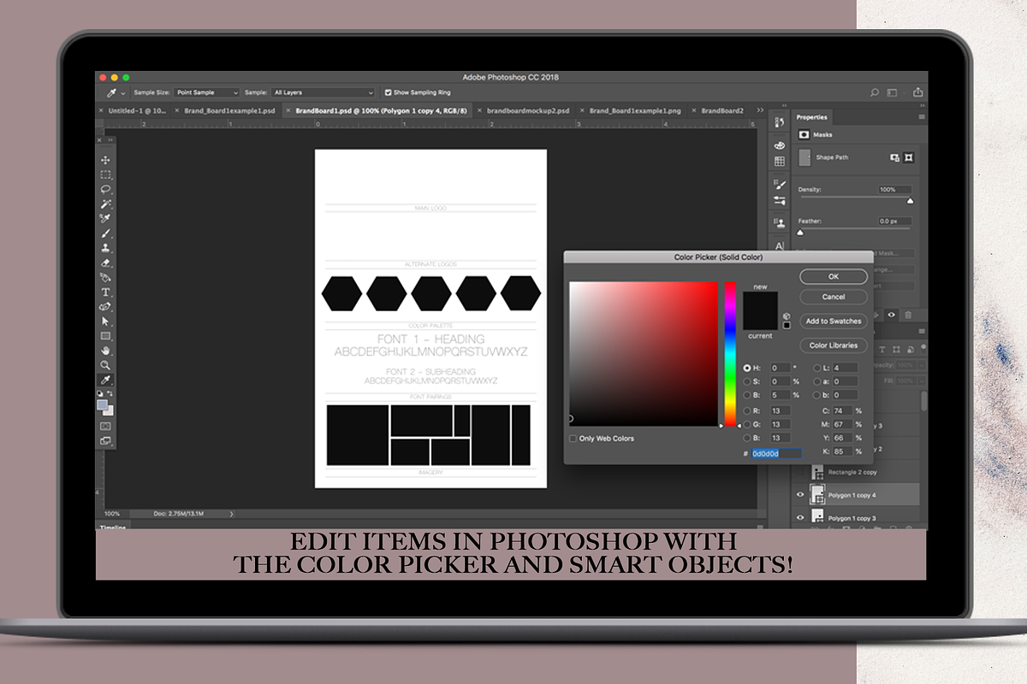Select the S saturation radio button
1027x684 pixels.
747,381
